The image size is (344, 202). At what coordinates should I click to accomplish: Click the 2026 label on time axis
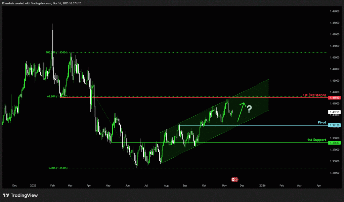tap(262, 185)
